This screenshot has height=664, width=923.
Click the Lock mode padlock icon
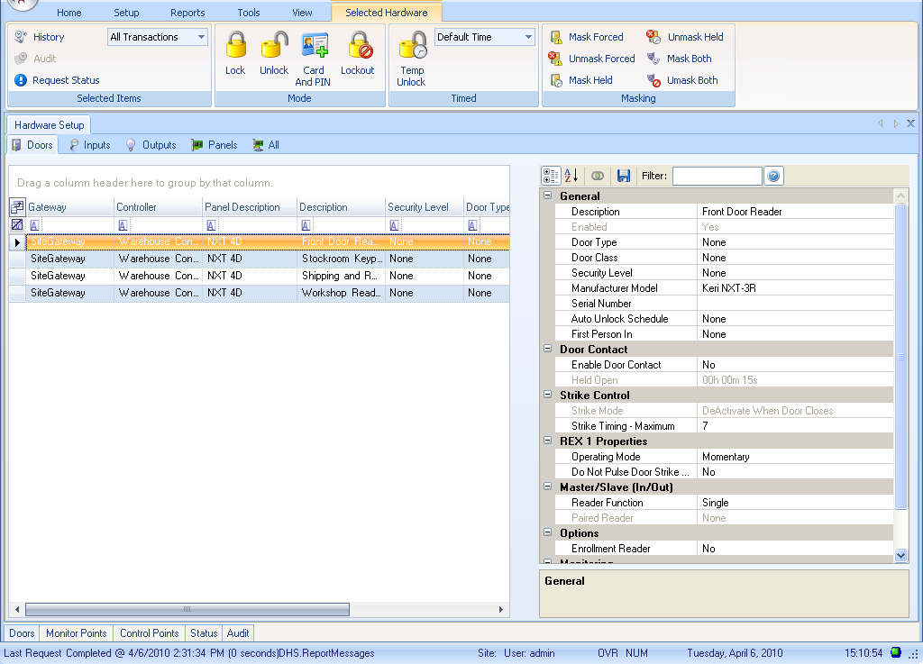pyautogui.click(x=235, y=47)
